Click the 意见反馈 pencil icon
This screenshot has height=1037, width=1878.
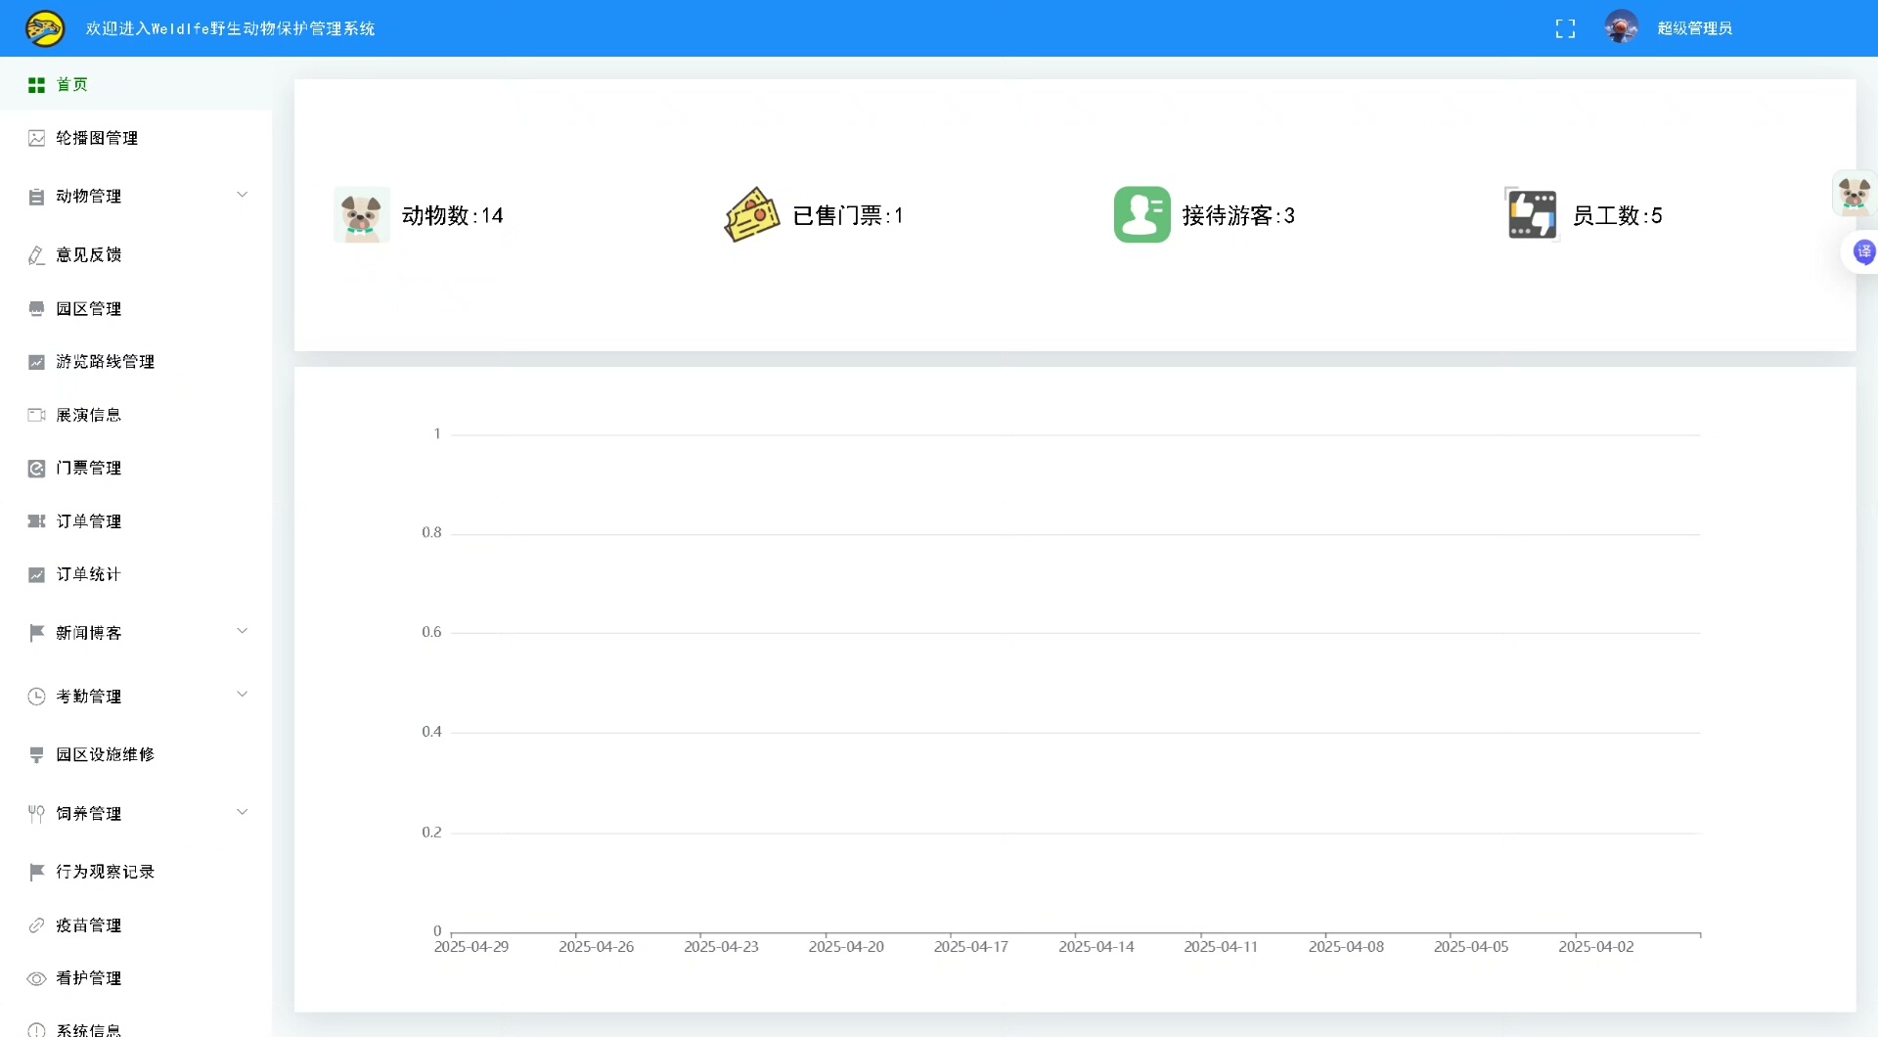36,255
